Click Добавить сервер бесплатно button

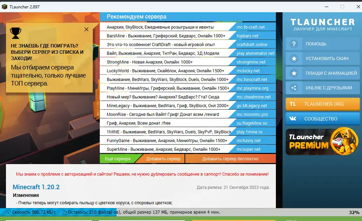coord(230,159)
